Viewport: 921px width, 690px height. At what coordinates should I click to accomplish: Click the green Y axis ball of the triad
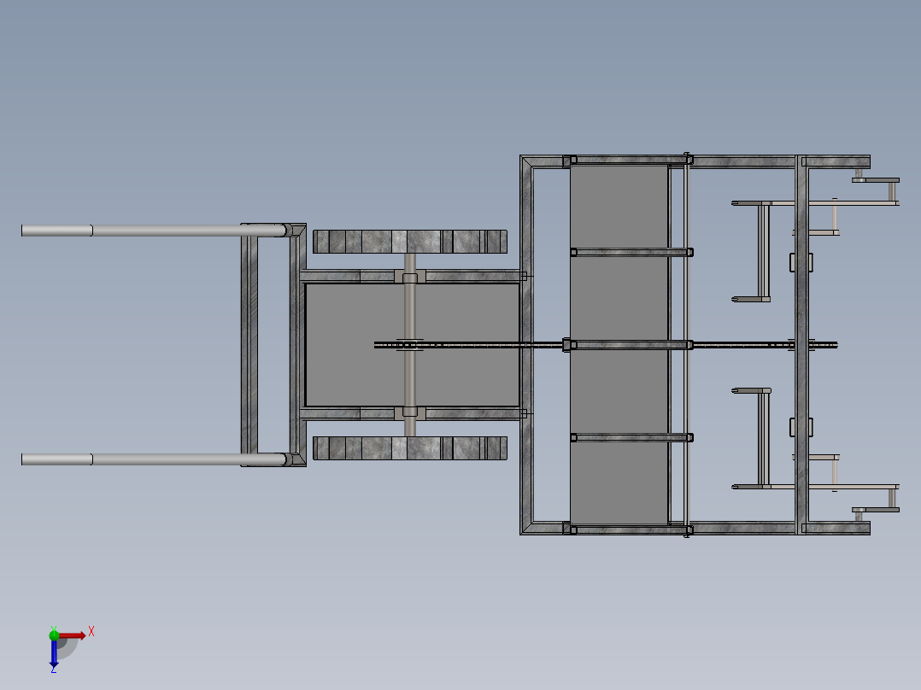54,634
